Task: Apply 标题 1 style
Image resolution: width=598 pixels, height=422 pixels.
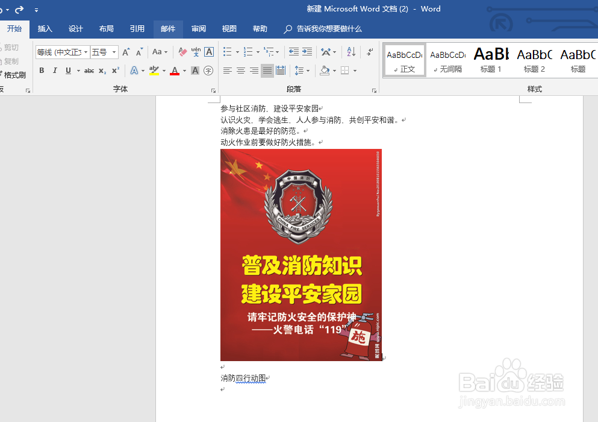Action: coord(491,60)
